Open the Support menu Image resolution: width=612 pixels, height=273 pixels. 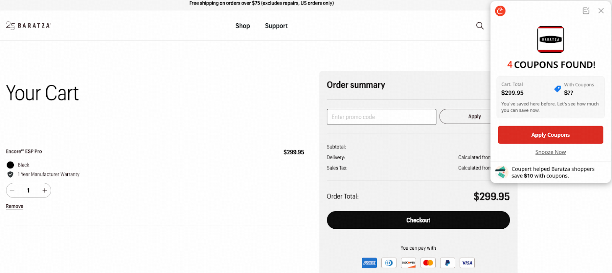[x=276, y=26]
